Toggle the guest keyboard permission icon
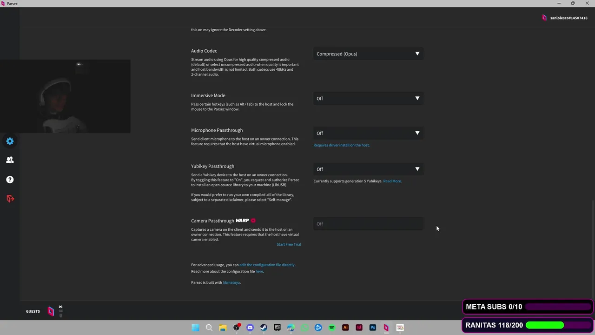Screen dimensions: 595x335 pyautogui.click(x=60, y=311)
